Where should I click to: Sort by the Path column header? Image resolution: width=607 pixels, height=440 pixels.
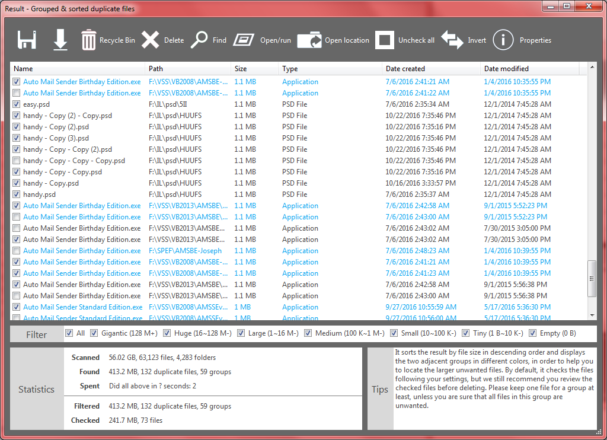(188, 69)
